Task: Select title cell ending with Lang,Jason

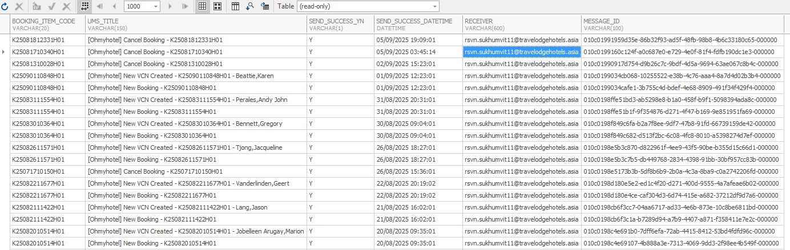Action: pos(196,207)
